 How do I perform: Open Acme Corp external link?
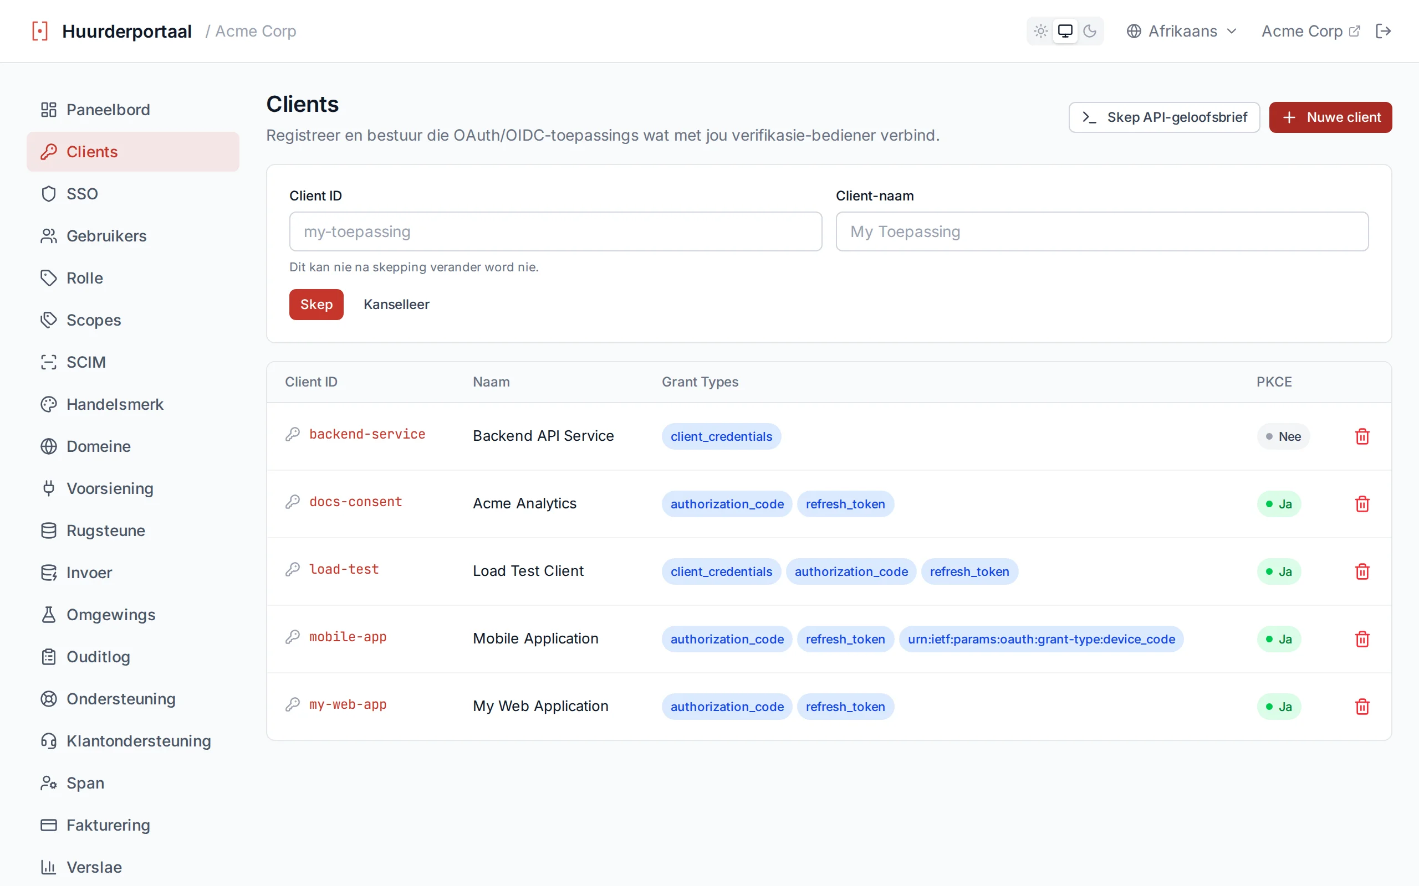click(x=1310, y=31)
